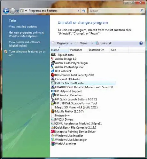Select the Adobe Photoshop CS2 entry
This screenshot has width=147, height=159.
69,67
